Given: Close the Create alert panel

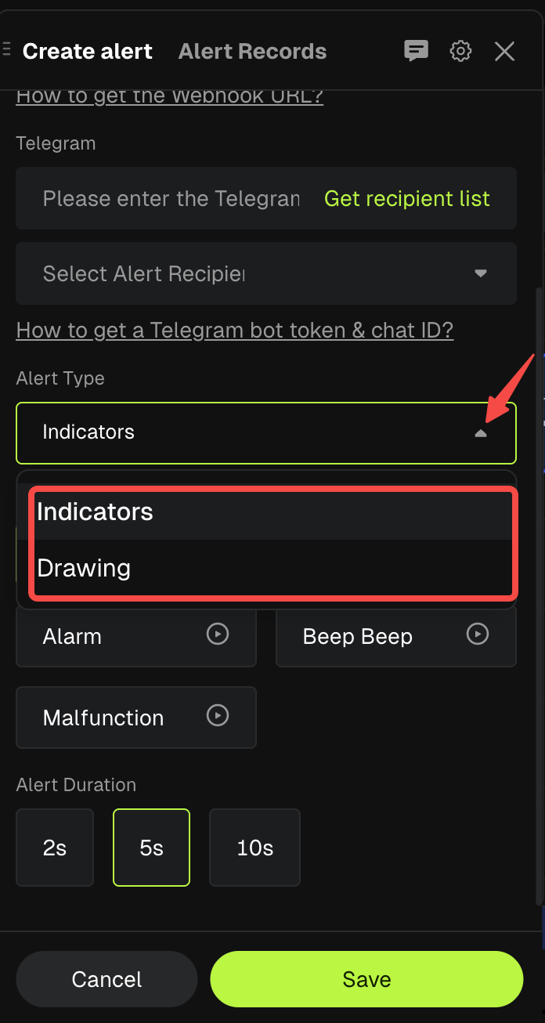Looking at the screenshot, I should (504, 51).
